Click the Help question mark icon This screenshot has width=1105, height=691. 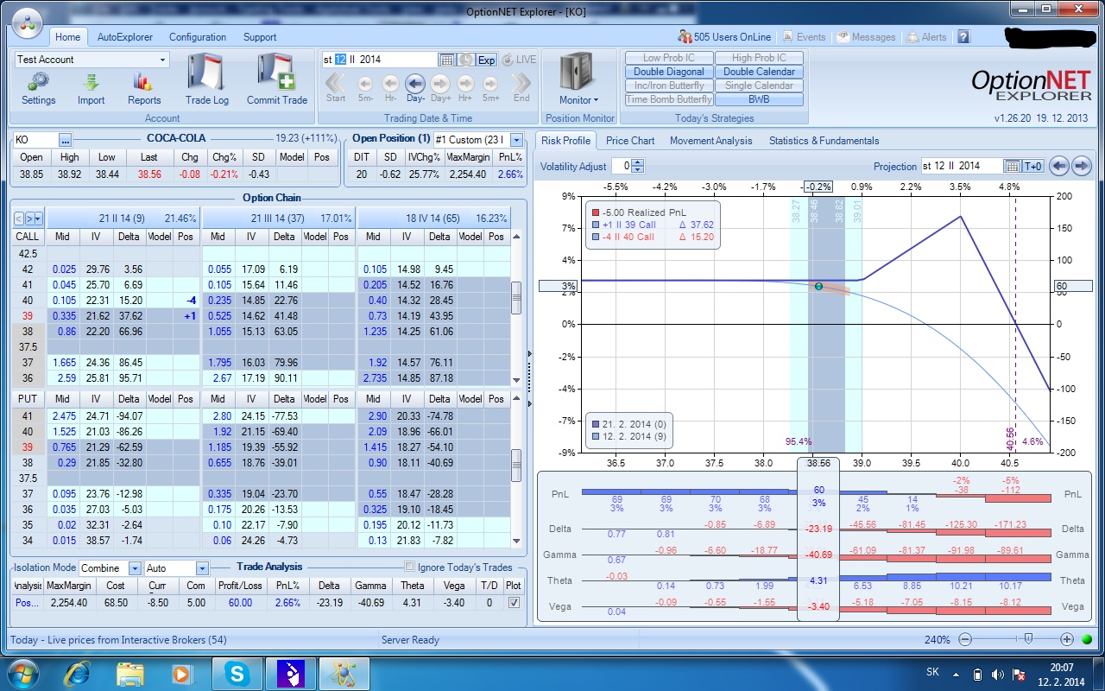[963, 37]
